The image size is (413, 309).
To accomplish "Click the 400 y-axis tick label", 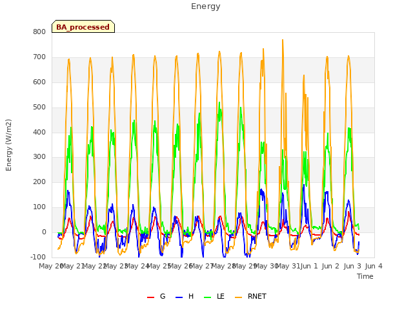I will click(x=39, y=132).
